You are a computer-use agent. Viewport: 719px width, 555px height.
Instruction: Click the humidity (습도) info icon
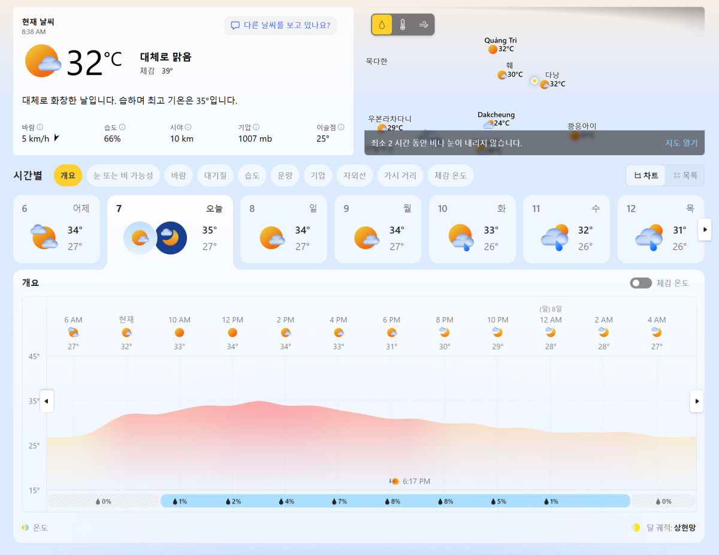click(122, 127)
